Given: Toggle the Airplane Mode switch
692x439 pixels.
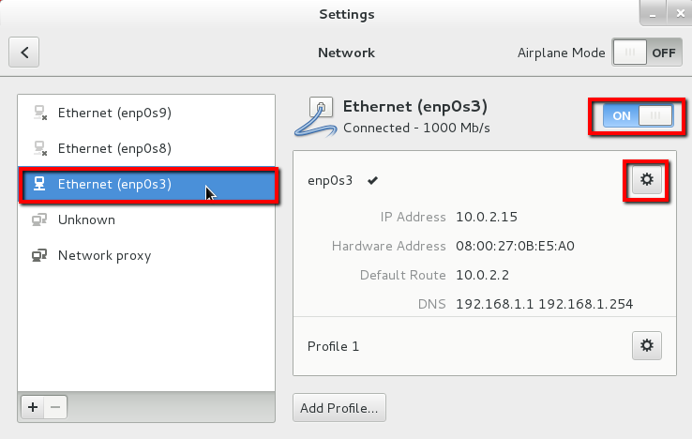Looking at the screenshot, I should pos(647,53).
